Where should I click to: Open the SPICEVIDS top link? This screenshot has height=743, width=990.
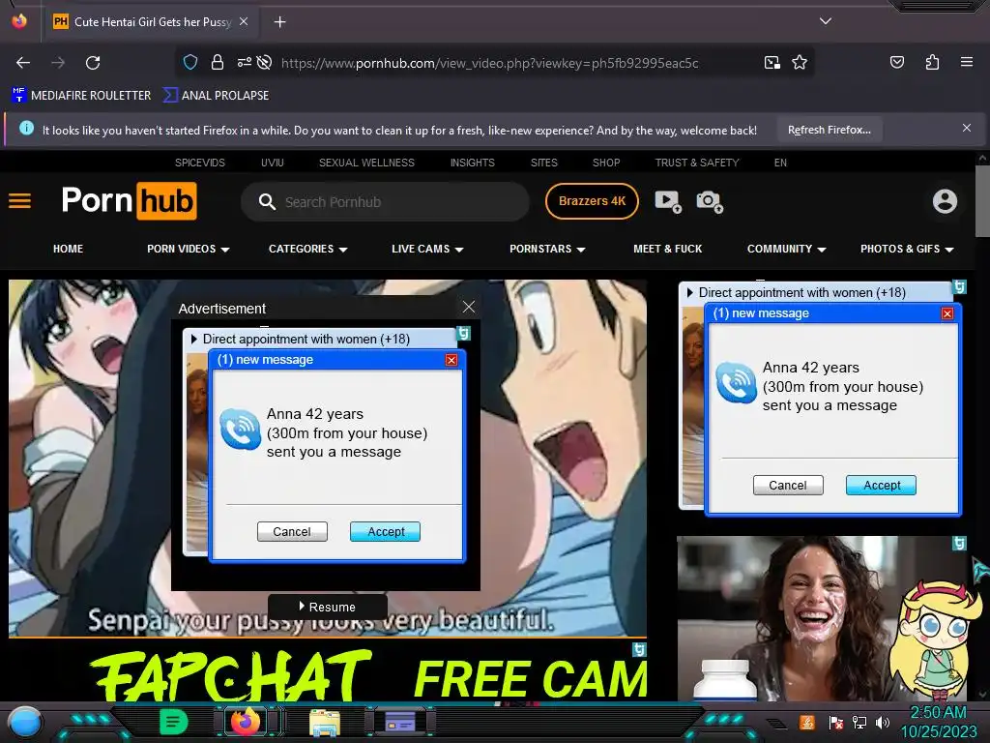click(x=199, y=163)
